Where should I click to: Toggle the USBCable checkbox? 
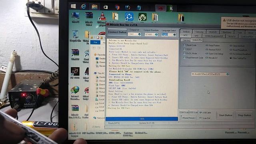click(x=205, y=113)
